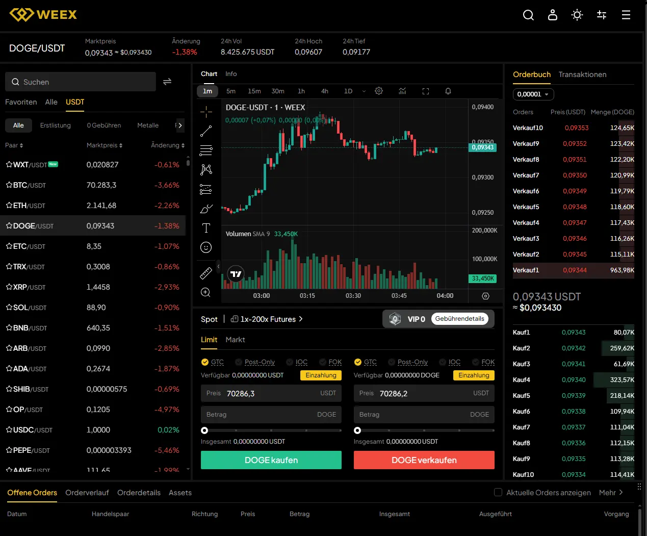Image resolution: width=647 pixels, height=536 pixels.
Task: Sort pairs by Marktpreis column
Action: (105, 145)
